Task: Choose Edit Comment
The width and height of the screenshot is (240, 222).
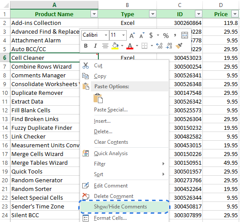Action: tap(124, 185)
